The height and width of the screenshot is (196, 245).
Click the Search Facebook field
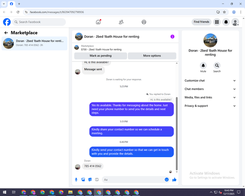39,22
